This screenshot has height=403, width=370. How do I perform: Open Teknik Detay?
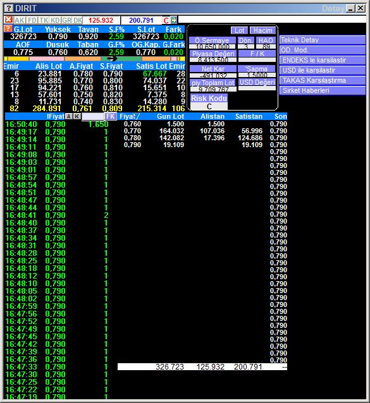click(x=323, y=40)
